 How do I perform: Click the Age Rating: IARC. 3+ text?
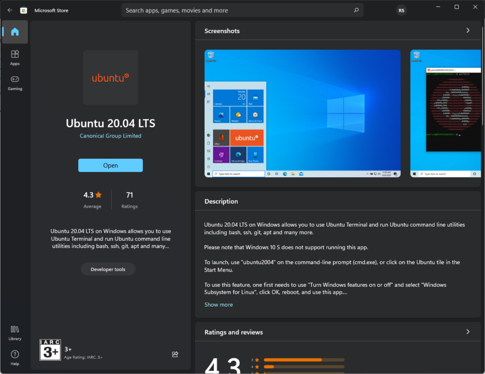83,357
